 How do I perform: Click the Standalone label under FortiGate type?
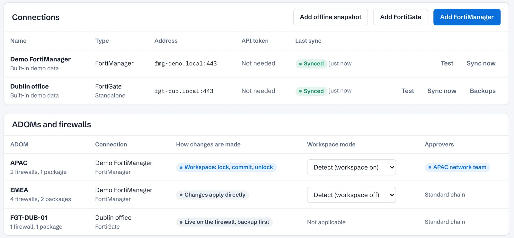coord(110,95)
